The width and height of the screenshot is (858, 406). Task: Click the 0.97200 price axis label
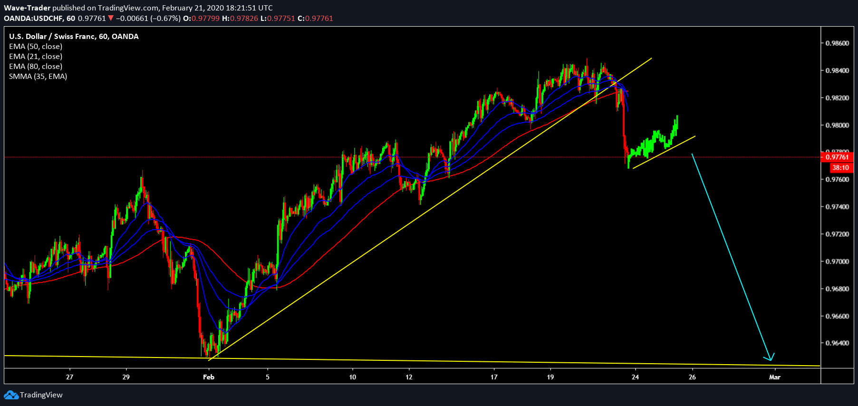point(837,234)
